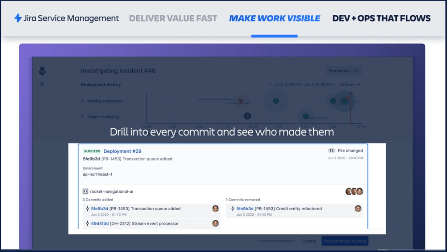This screenshot has width=447, height=252.
Task: Open the Production environment dropdown
Action: click(344, 71)
